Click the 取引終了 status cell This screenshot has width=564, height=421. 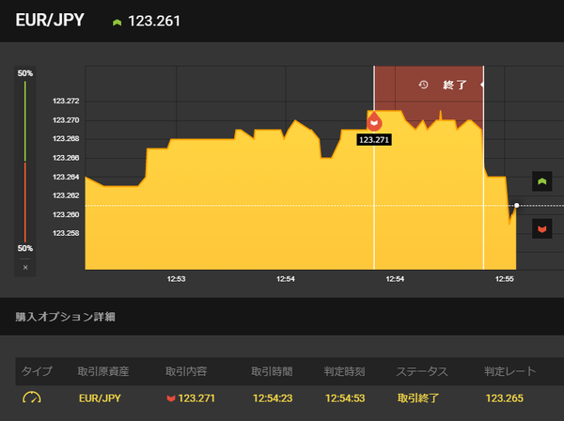(418, 398)
